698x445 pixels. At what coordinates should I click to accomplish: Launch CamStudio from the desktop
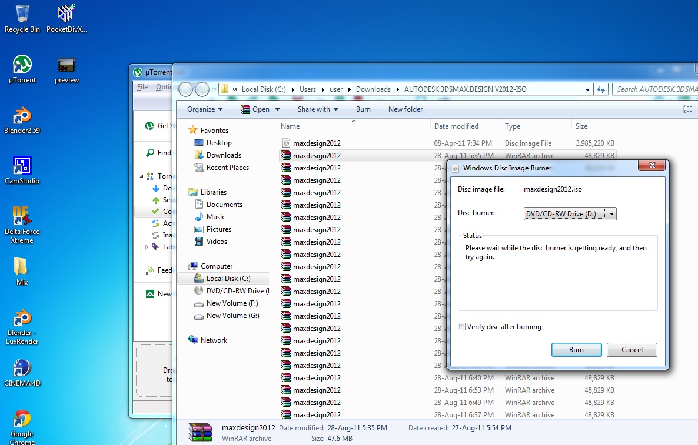pyautogui.click(x=22, y=170)
